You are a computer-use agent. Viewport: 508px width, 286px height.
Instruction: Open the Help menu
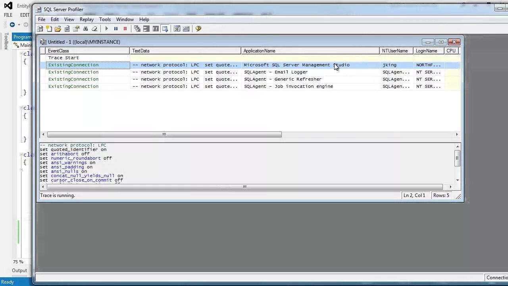[144, 19]
